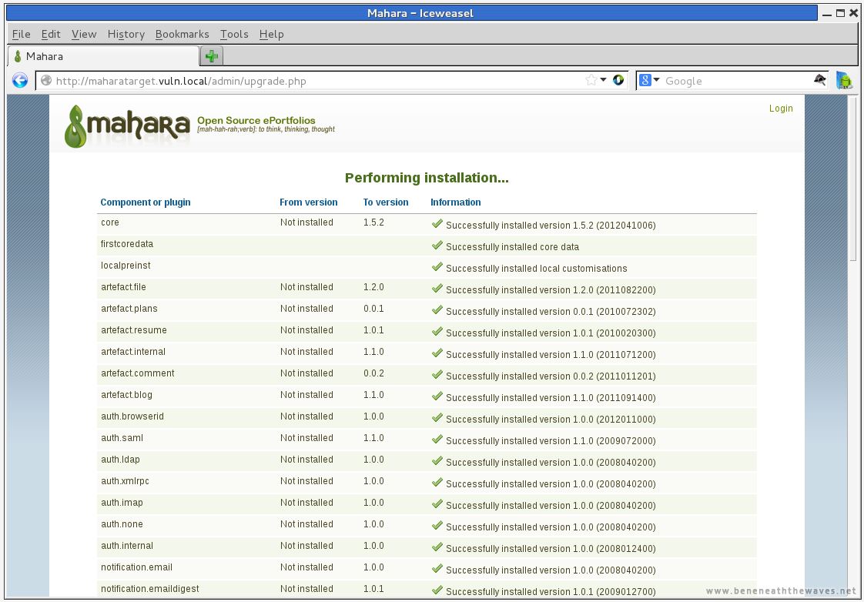Screen dimensions: 864x602
Task: Click the 'Open Source ePortfolios' tagline
Action: pos(256,120)
